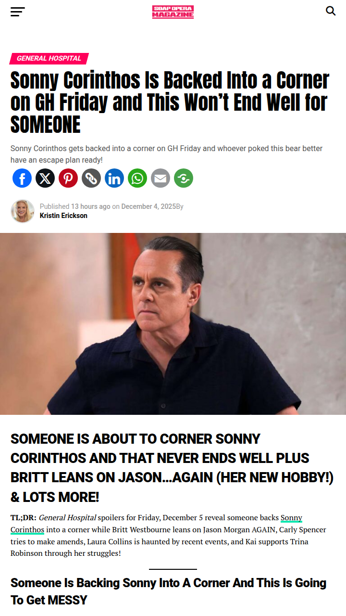The height and width of the screenshot is (616, 346).
Task: Click the SOMEONE IS ABOUT TO CORNER heading
Action: click(x=172, y=467)
